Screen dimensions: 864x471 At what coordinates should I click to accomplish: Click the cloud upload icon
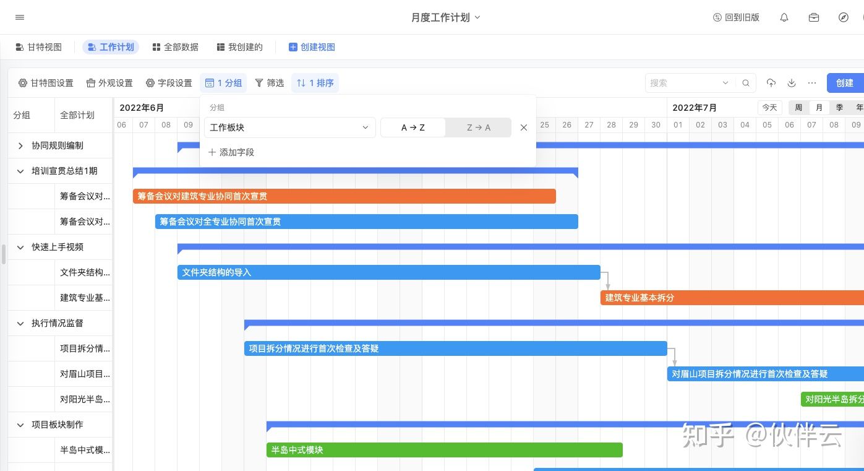tap(771, 83)
